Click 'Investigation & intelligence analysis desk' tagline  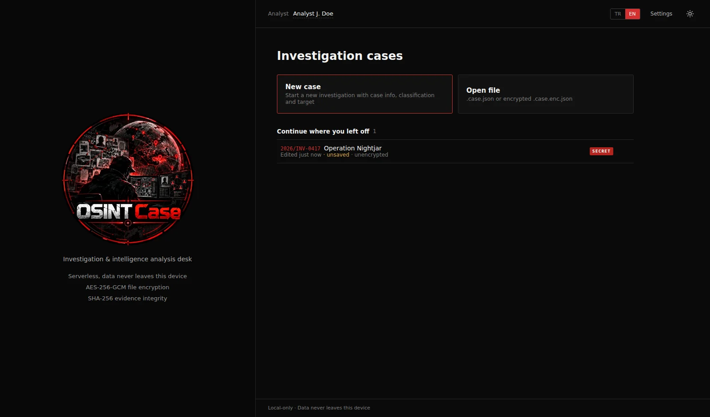click(127, 259)
